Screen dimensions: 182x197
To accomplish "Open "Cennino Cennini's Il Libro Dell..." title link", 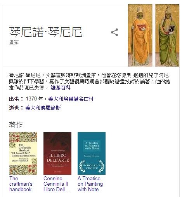I will click(56, 184).
